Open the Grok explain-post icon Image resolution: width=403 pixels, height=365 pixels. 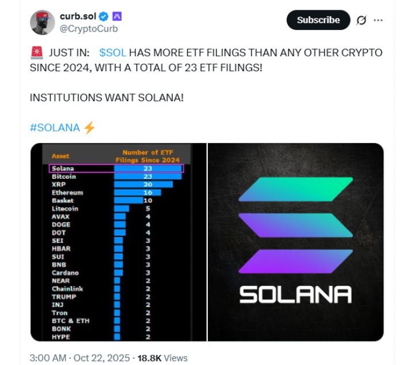click(361, 20)
